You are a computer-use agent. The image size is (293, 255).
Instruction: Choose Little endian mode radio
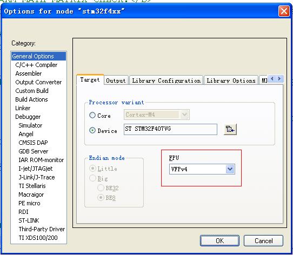(92, 169)
